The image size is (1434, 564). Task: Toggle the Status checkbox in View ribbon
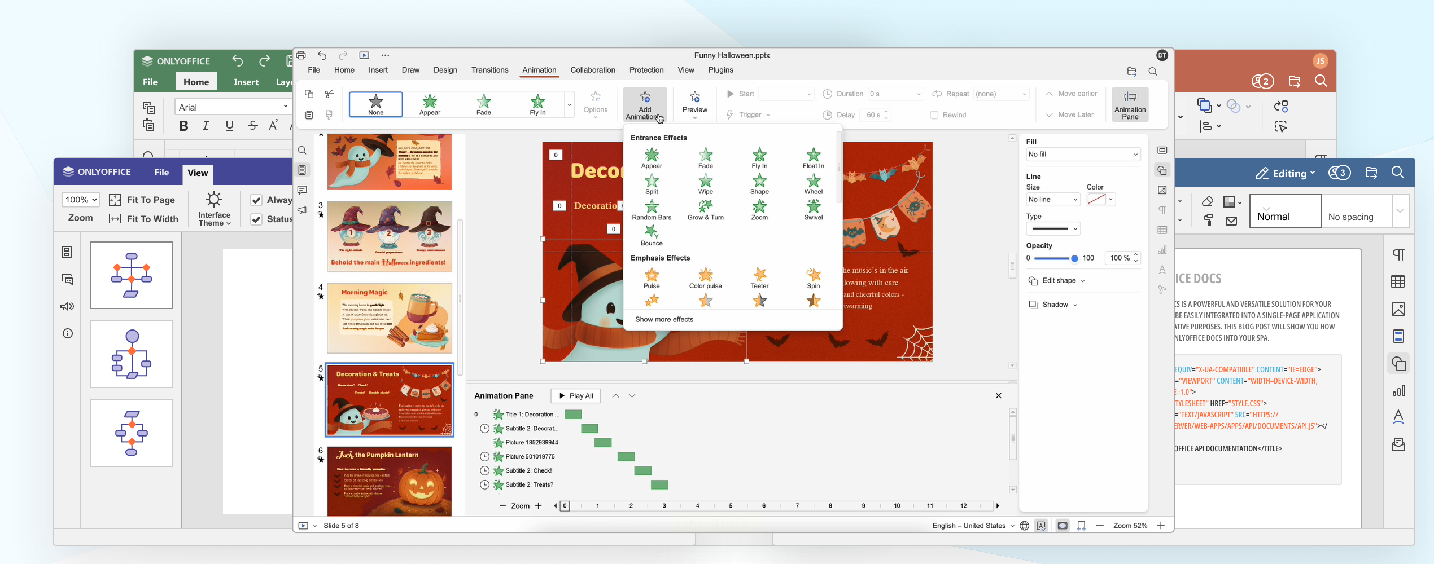tap(256, 219)
